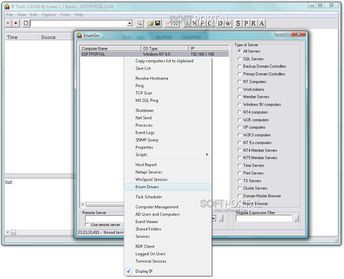The width and height of the screenshot is (344, 279).
Task: Click the browse button beside Remote Server dropdown
Action: point(221,218)
